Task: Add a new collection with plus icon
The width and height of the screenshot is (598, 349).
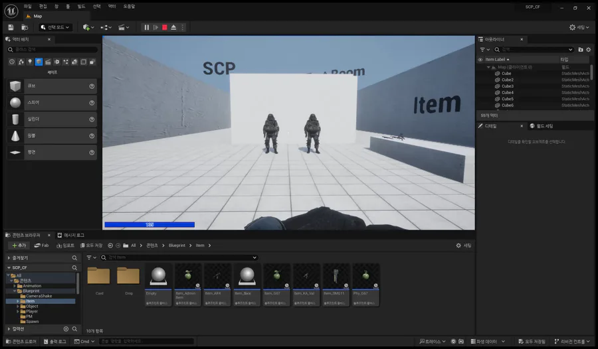Action: [x=66, y=329]
